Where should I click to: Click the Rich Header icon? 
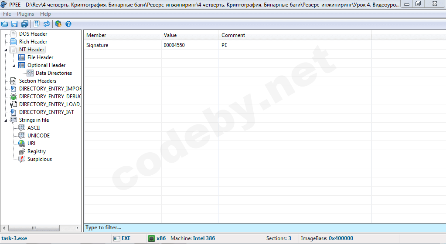(14, 42)
